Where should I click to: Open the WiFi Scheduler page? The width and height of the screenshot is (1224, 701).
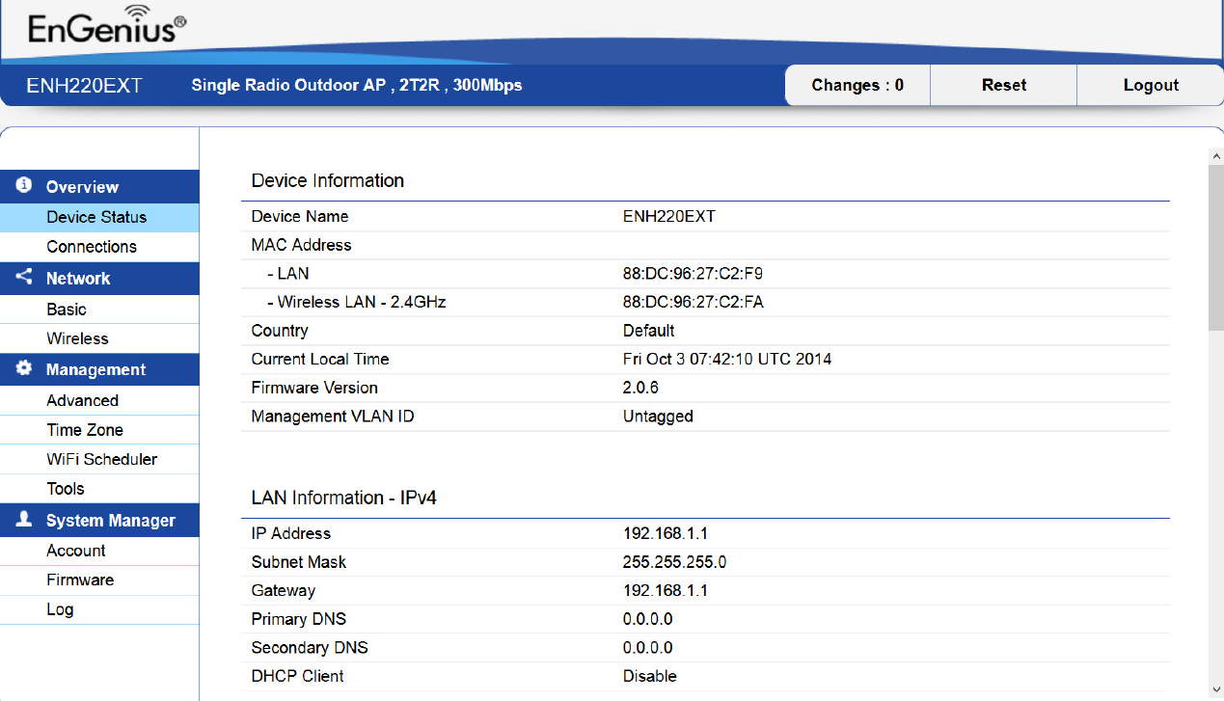99,460
